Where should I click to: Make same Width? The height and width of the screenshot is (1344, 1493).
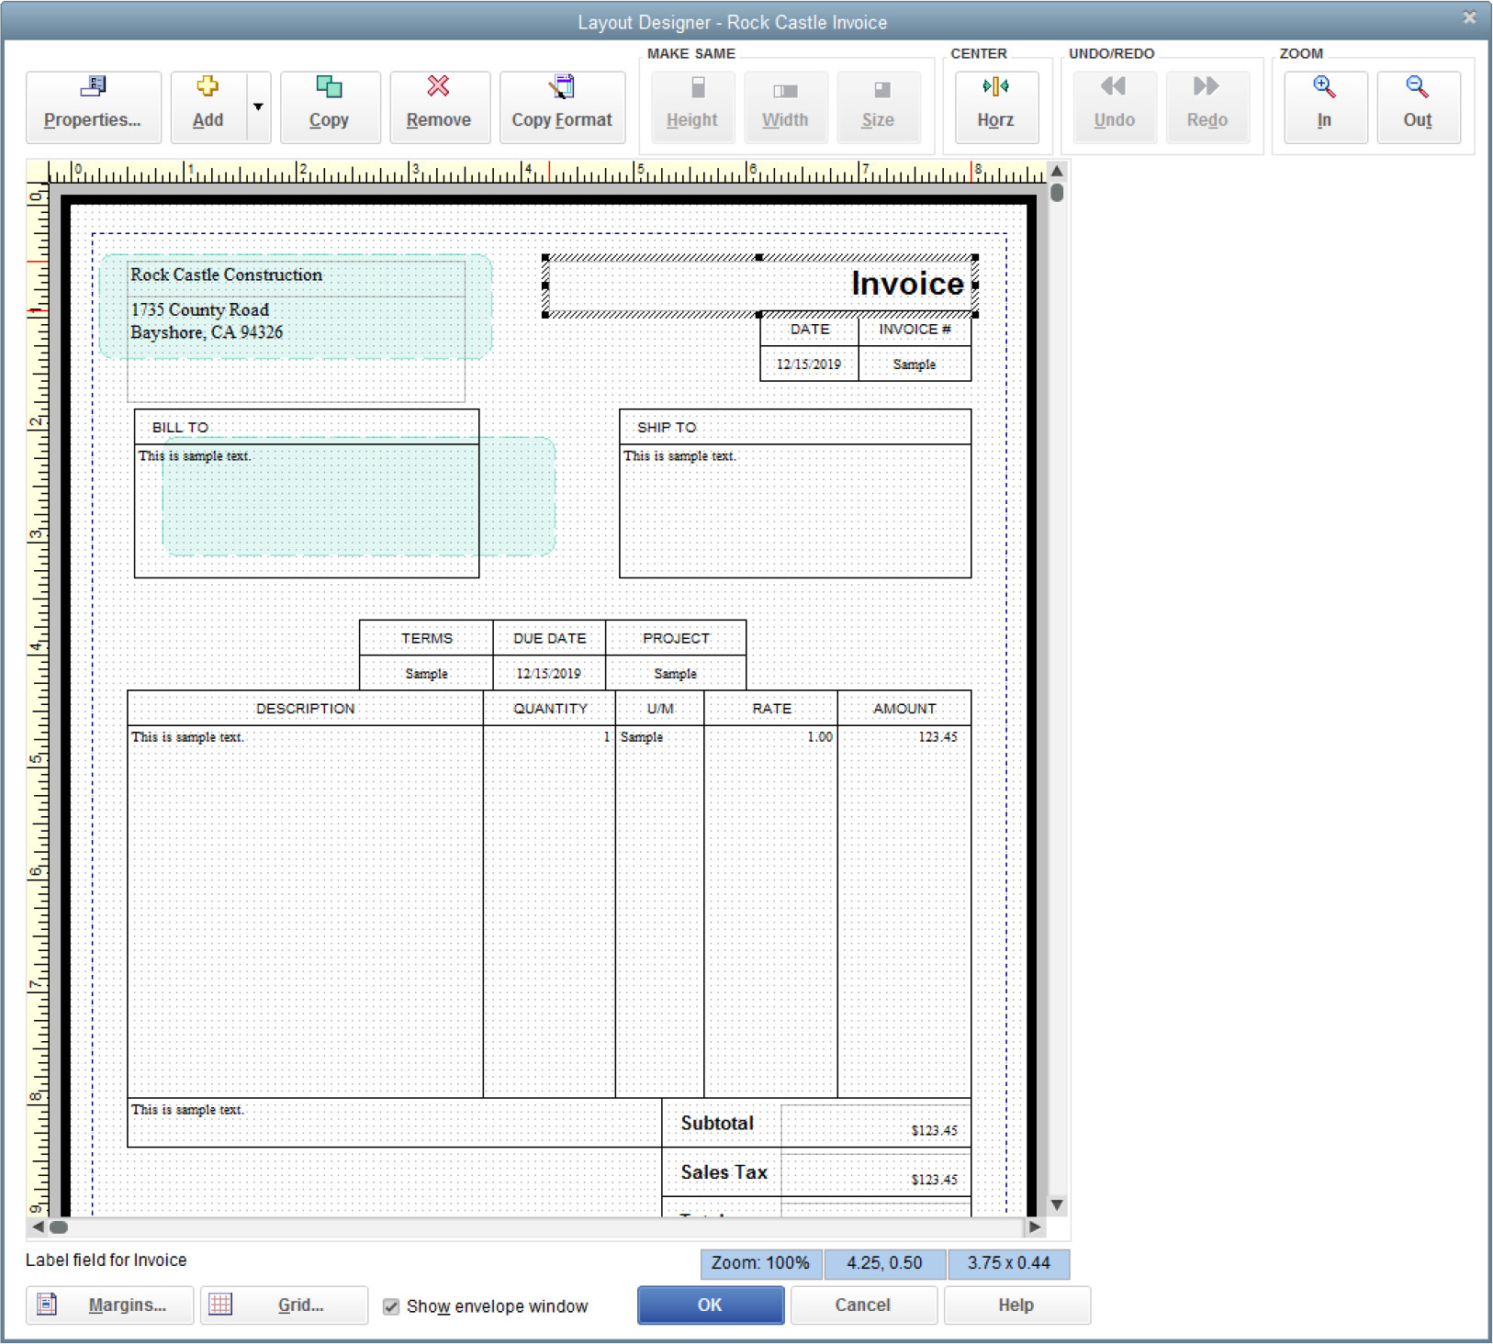point(785,106)
